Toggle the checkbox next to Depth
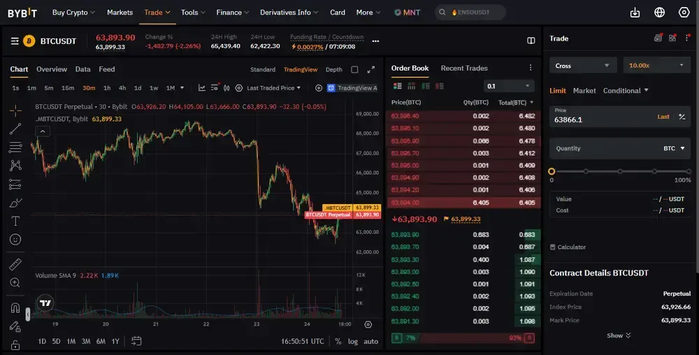Image resolution: width=699 pixels, height=355 pixels. pyautogui.click(x=354, y=70)
